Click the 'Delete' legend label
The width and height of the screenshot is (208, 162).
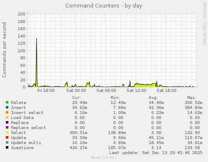pyautogui.click(x=18, y=103)
